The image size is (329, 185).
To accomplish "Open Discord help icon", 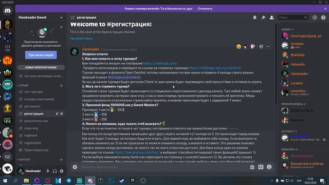I will pyautogui.click(x=323, y=17).
